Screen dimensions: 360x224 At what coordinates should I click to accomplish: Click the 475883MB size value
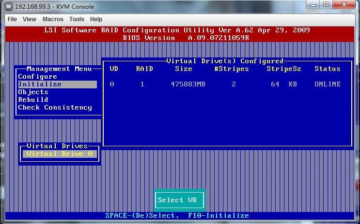[x=188, y=84]
